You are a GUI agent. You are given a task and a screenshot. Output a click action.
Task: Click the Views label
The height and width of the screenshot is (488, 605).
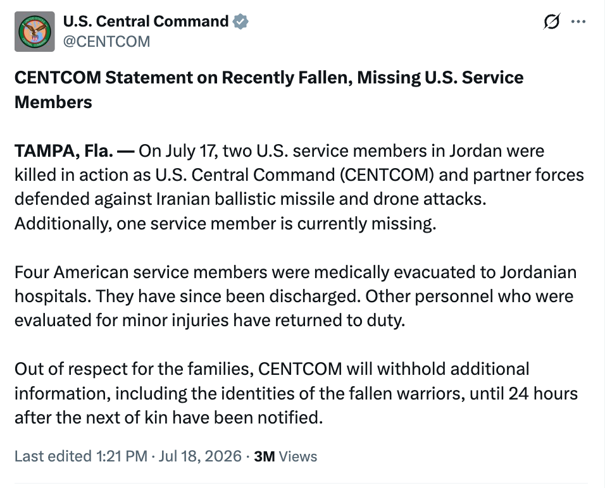click(298, 456)
